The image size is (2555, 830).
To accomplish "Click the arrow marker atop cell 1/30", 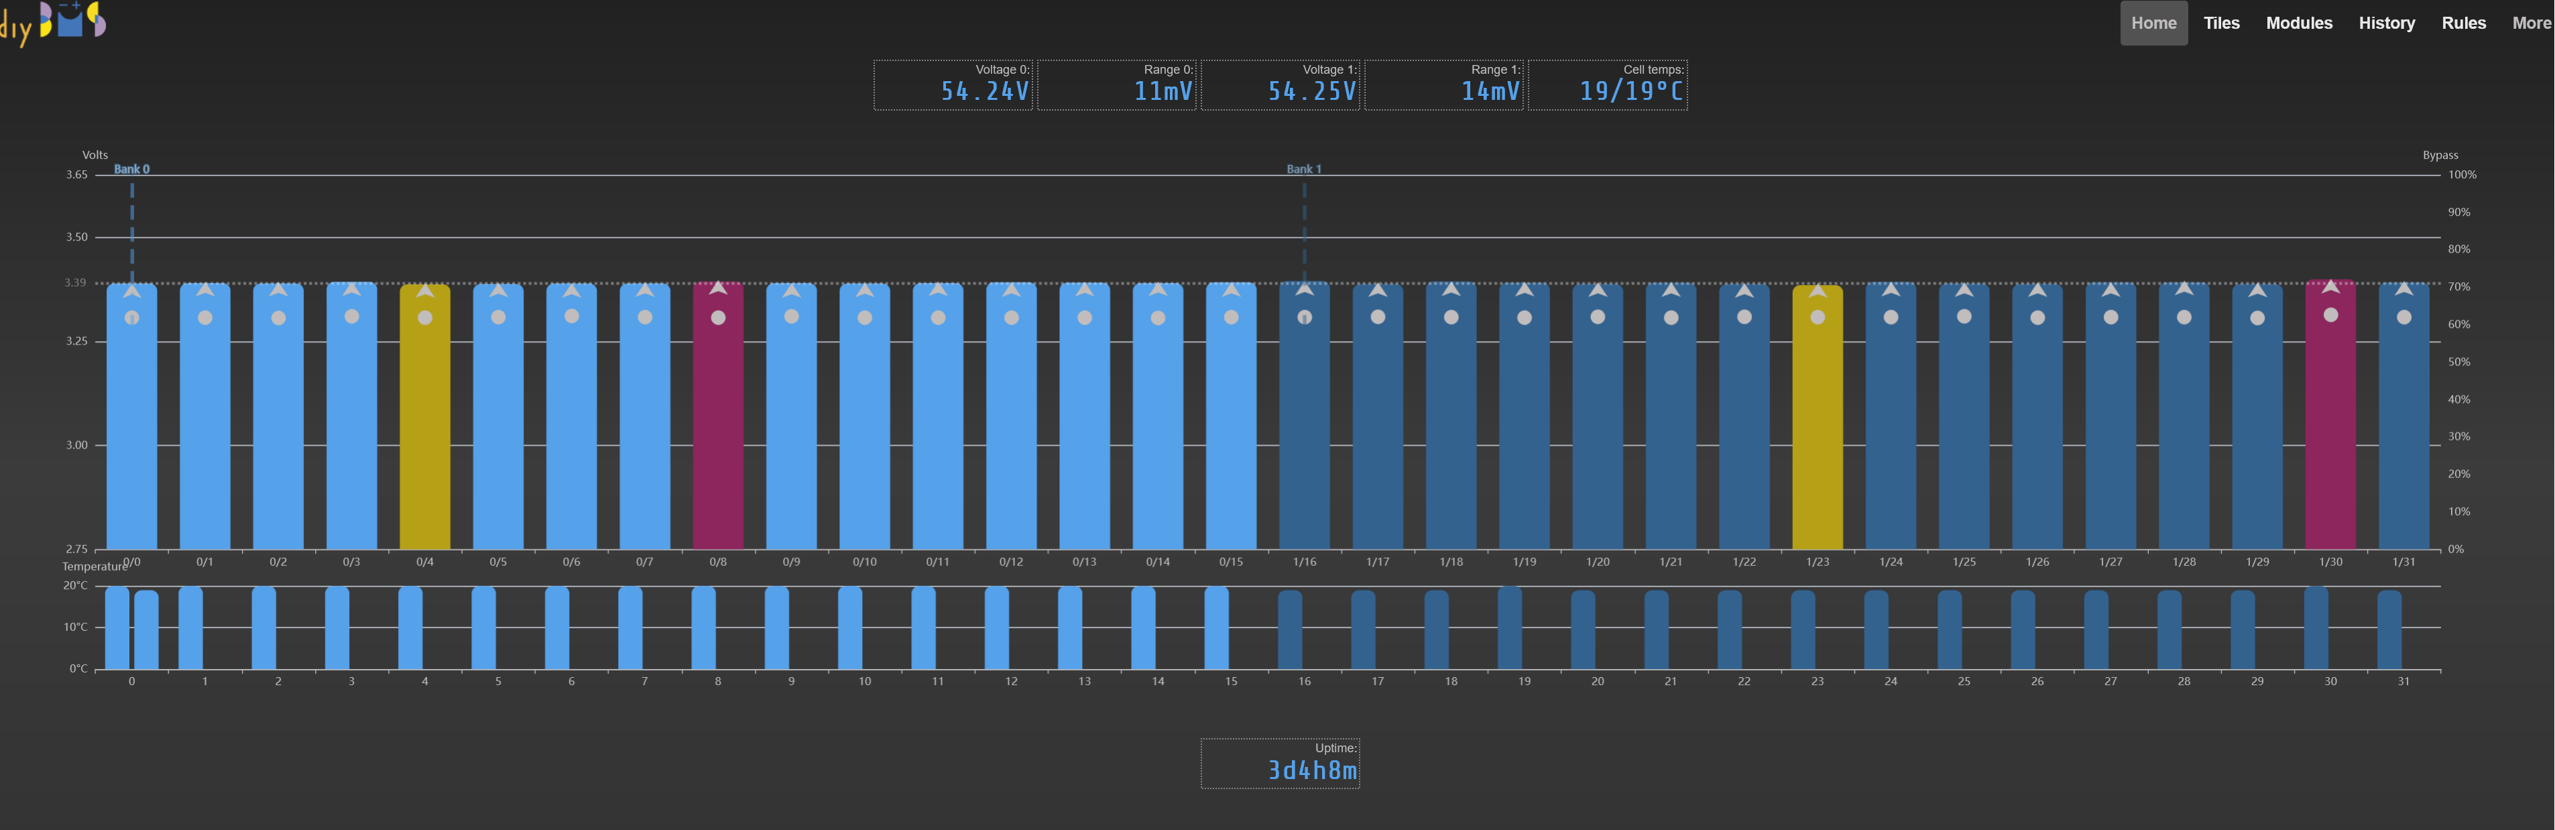I will click(2330, 288).
